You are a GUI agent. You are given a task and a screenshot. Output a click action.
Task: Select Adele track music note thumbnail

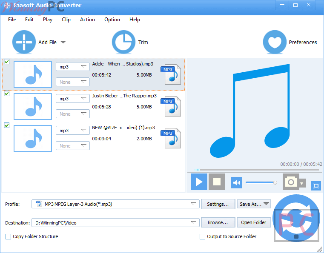tap(33, 74)
